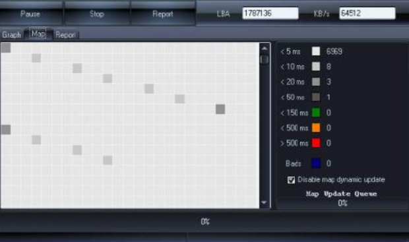
Task: Open the Report tab below the top bar
Action: click(x=65, y=35)
